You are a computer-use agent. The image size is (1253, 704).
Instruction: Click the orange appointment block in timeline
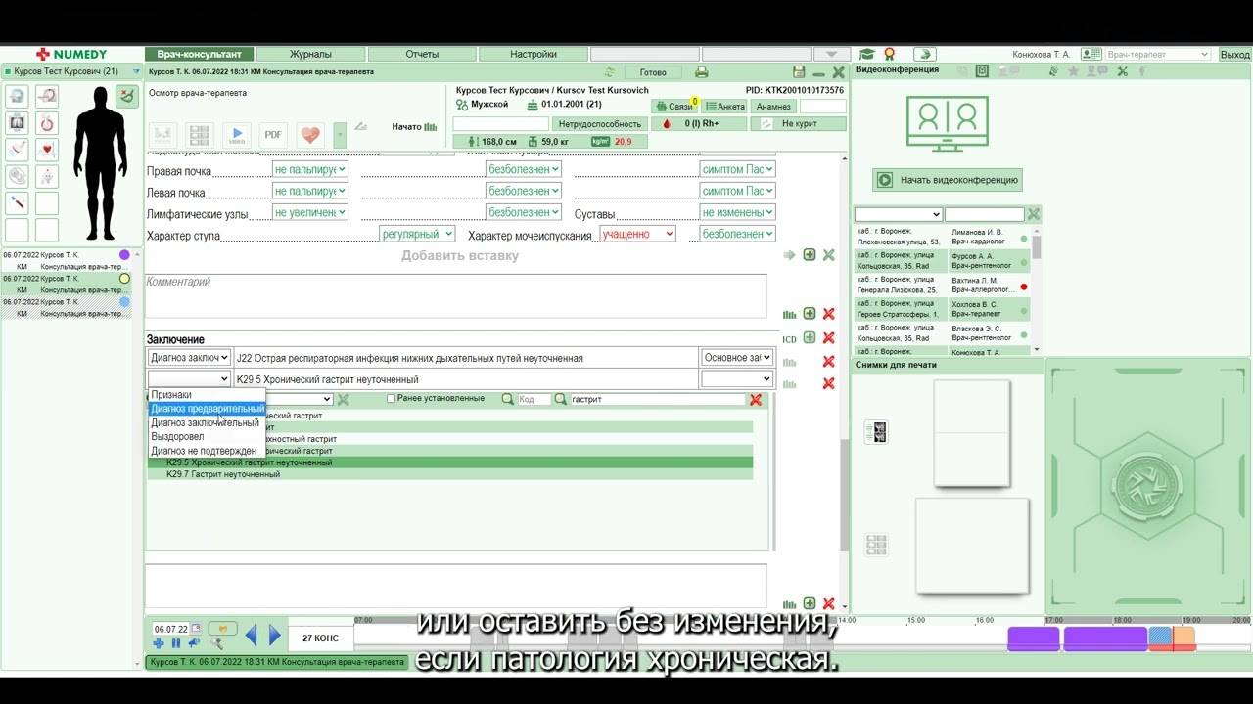pyautogui.click(x=1184, y=638)
